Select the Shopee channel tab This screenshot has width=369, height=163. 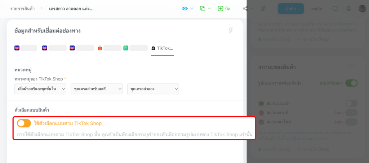tap(109, 48)
